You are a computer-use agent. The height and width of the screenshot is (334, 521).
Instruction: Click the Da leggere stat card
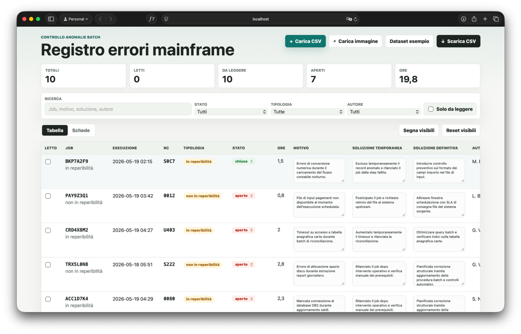point(260,76)
